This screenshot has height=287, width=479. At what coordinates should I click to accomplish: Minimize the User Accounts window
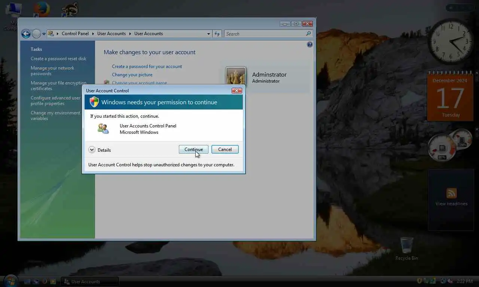pos(285,24)
